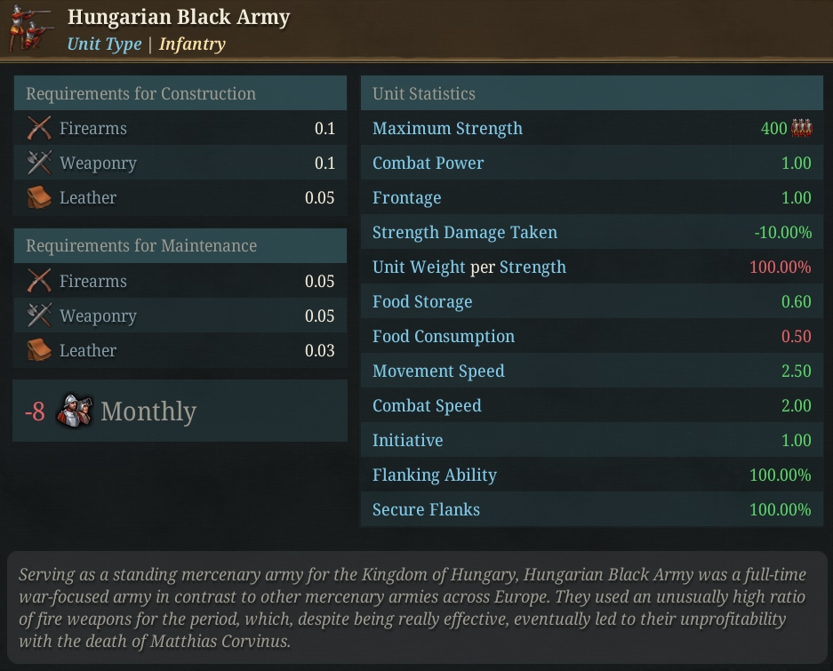Click the Weaponry icon under Construction requirements
Screen dimensions: 833x671
pyautogui.click(x=39, y=163)
